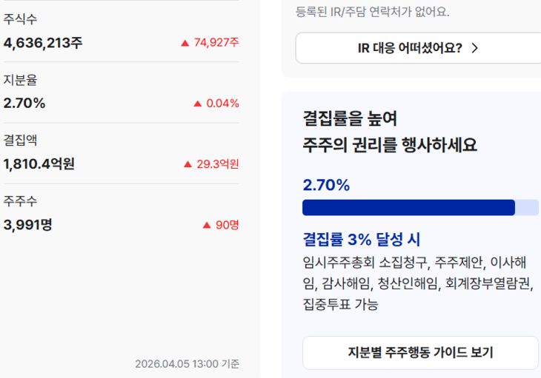541x378 pixels.
Task: Select the 주식수 value 4,636,213주
Action: coord(43,43)
